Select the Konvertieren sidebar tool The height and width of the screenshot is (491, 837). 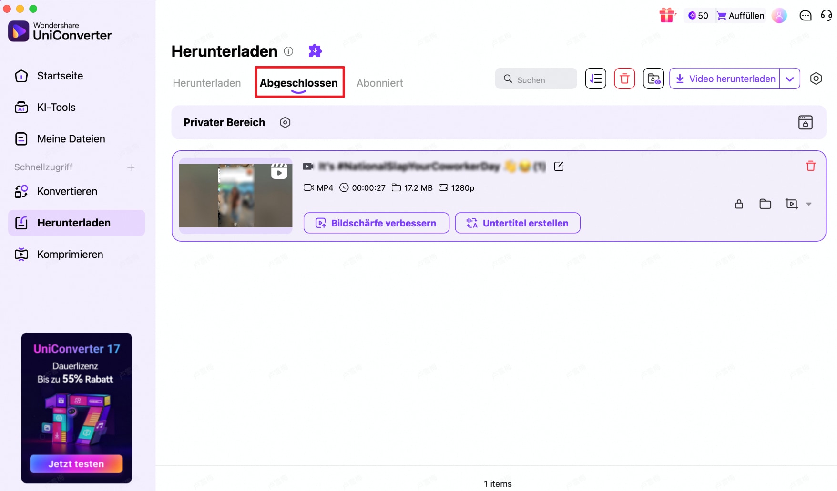[66, 191]
